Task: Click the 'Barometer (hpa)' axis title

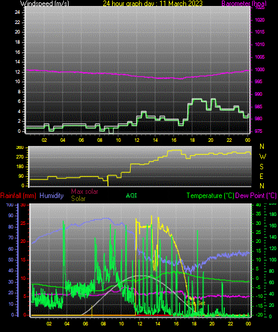Action: coord(244,3)
